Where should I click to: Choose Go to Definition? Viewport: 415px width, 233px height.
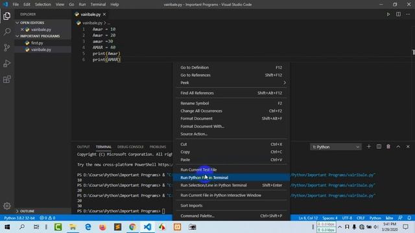[x=231, y=67]
